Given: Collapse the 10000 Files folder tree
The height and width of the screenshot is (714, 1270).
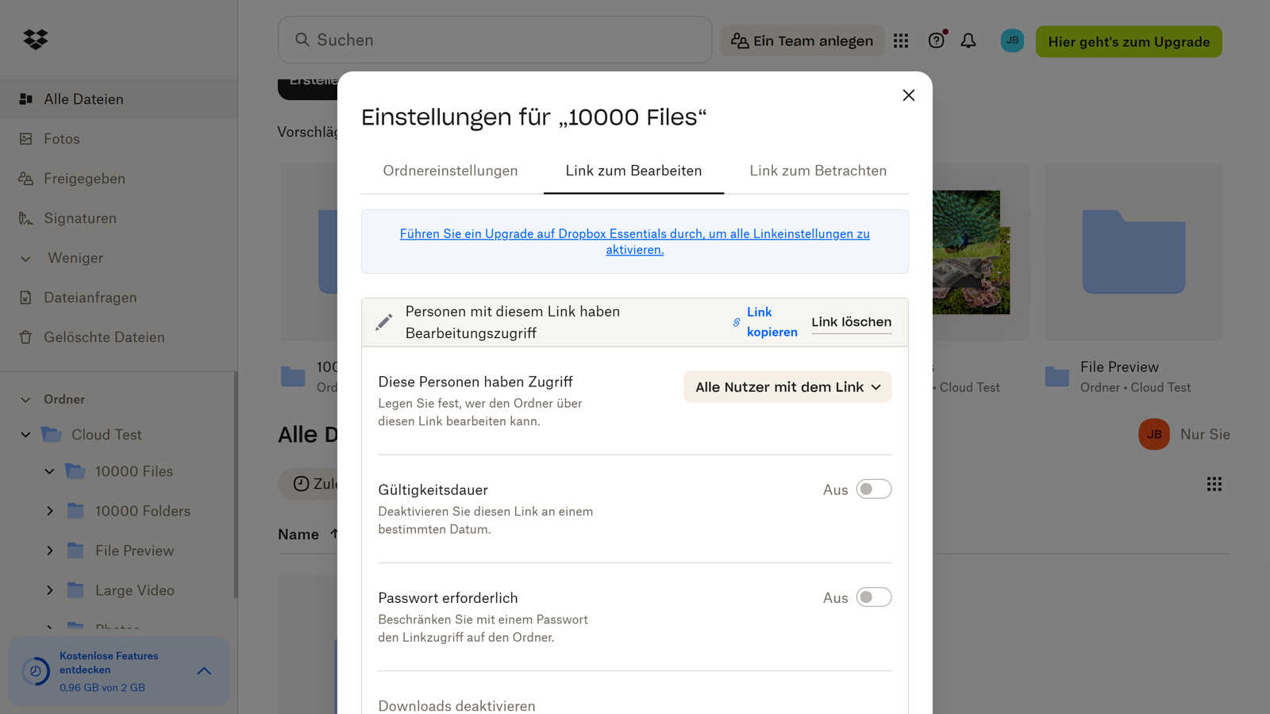Looking at the screenshot, I should [x=49, y=470].
